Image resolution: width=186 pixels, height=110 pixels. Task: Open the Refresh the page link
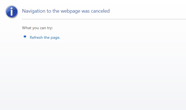click(45, 38)
